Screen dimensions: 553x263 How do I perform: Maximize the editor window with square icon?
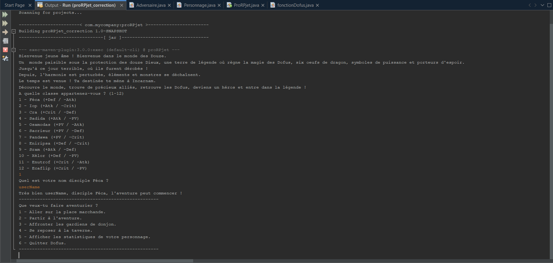[549, 5]
